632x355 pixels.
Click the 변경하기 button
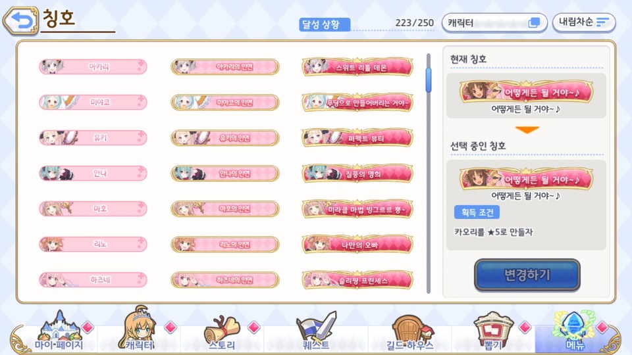527,275
